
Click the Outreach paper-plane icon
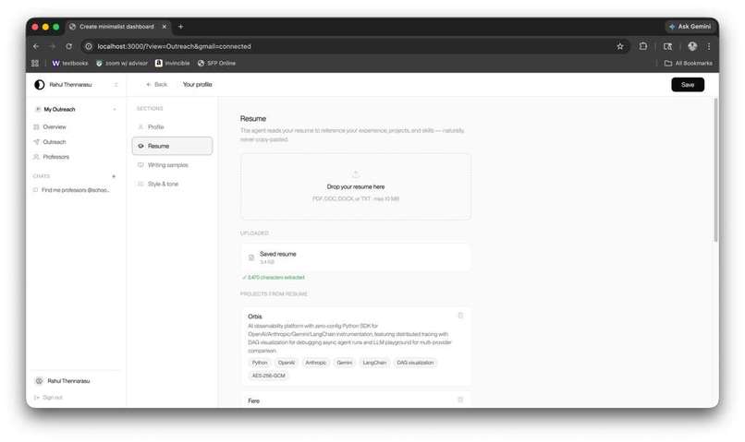[36, 142]
